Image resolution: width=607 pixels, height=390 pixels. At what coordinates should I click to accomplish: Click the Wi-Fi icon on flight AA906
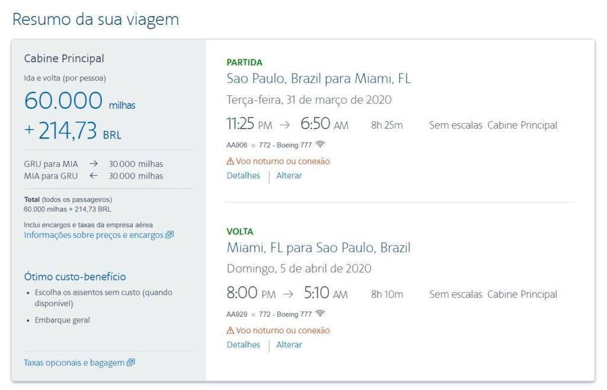pos(320,144)
